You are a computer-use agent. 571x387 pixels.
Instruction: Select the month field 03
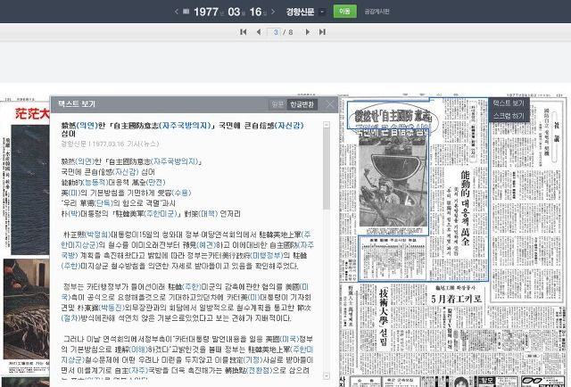(234, 12)
